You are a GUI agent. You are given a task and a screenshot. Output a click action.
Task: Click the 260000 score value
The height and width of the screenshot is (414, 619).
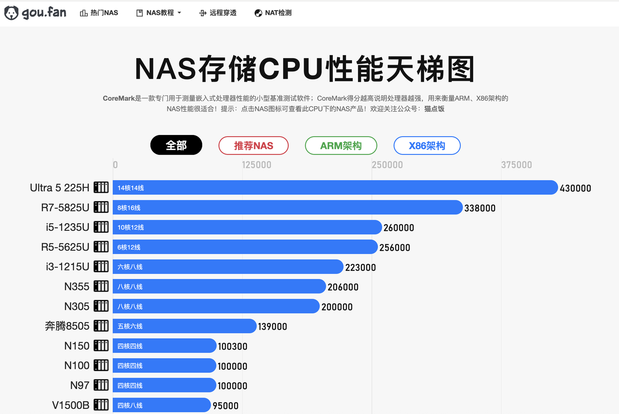(399, 228)
